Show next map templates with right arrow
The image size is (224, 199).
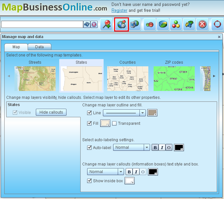coord(214,76)
